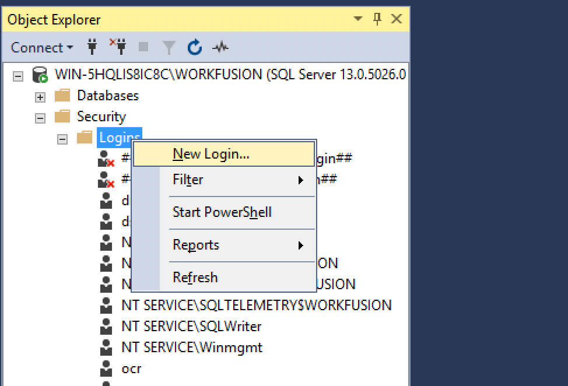Select the second disabled login icon with red X

106,180
